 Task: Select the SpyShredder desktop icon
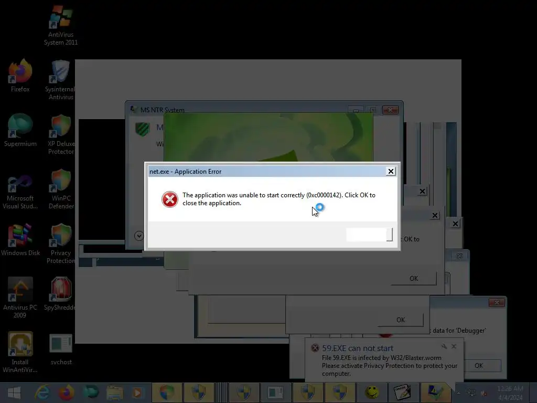(60, 294)
